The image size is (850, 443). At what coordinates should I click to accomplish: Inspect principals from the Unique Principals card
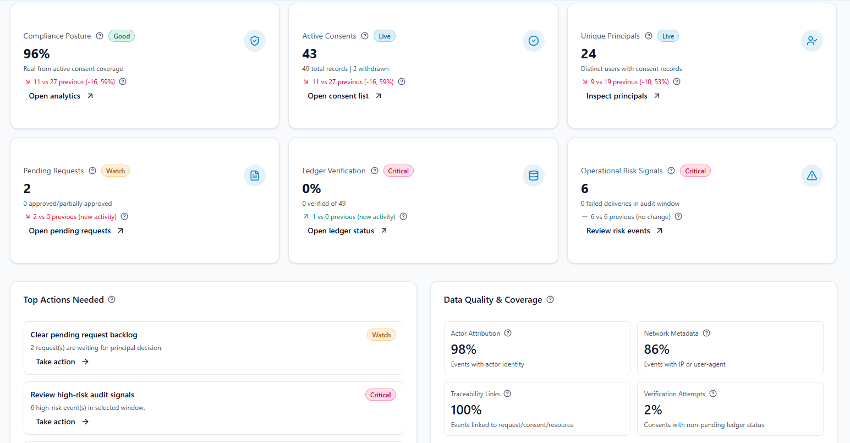click(617, 96)
